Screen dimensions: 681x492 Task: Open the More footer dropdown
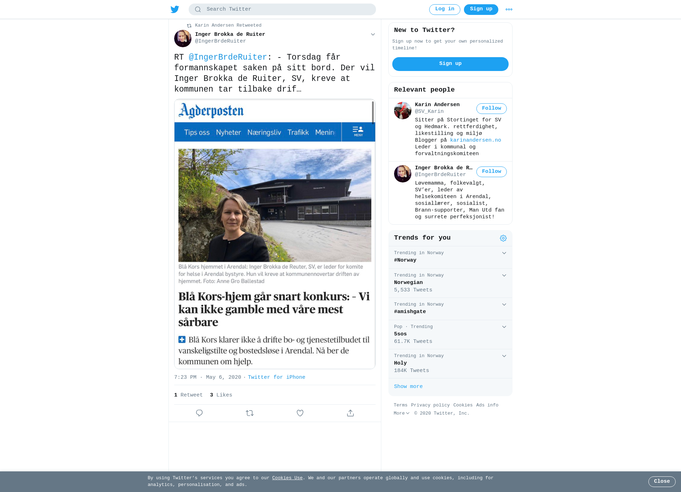tap(402, 413)
